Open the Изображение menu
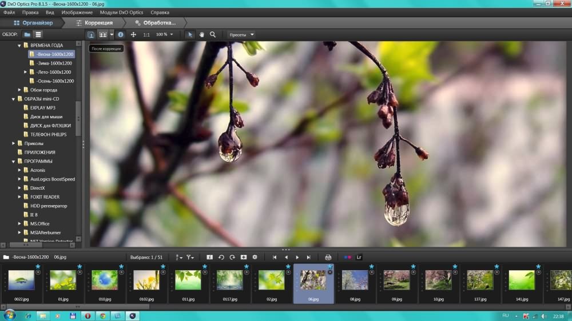The image size is (572, 321). point(77,12)
